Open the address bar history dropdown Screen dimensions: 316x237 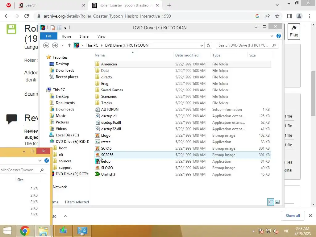[202, 45]
